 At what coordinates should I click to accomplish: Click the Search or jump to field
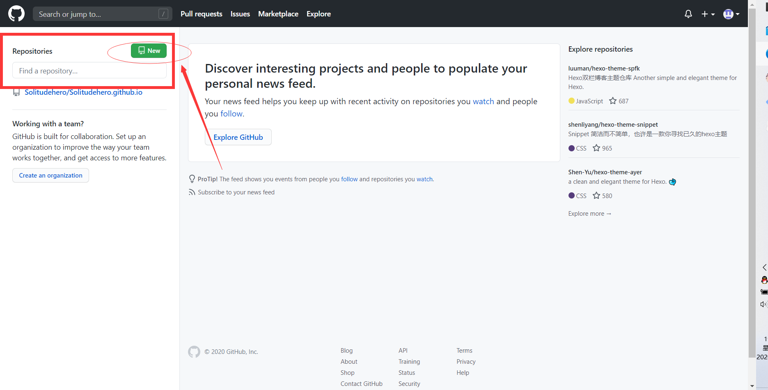(x=103, y=14)
